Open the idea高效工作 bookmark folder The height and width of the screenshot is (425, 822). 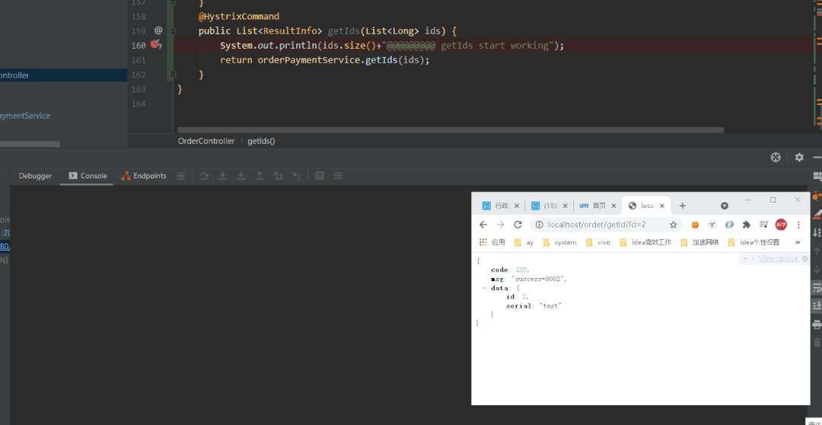tap(645, 242)
